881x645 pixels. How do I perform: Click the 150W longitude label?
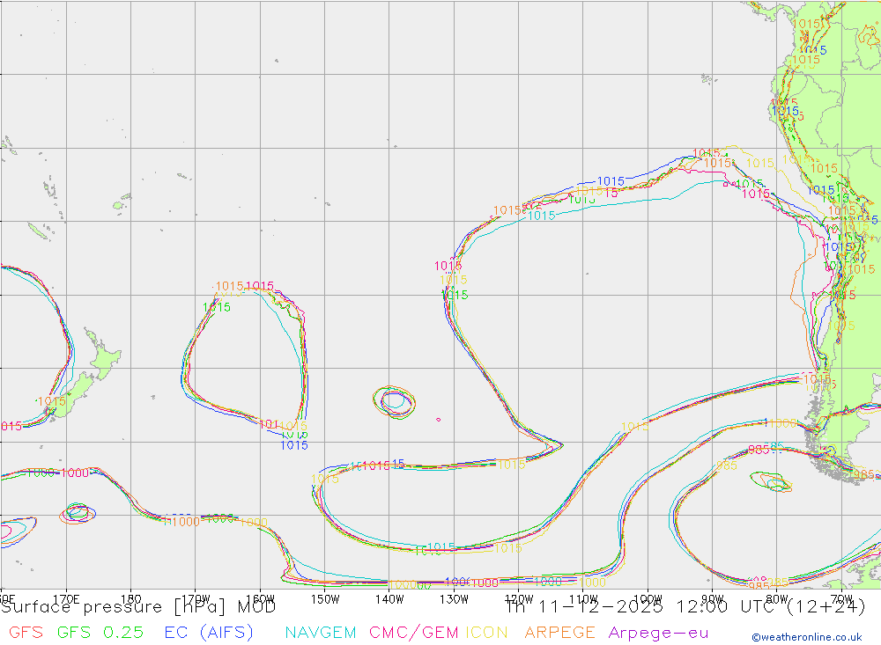325,599
